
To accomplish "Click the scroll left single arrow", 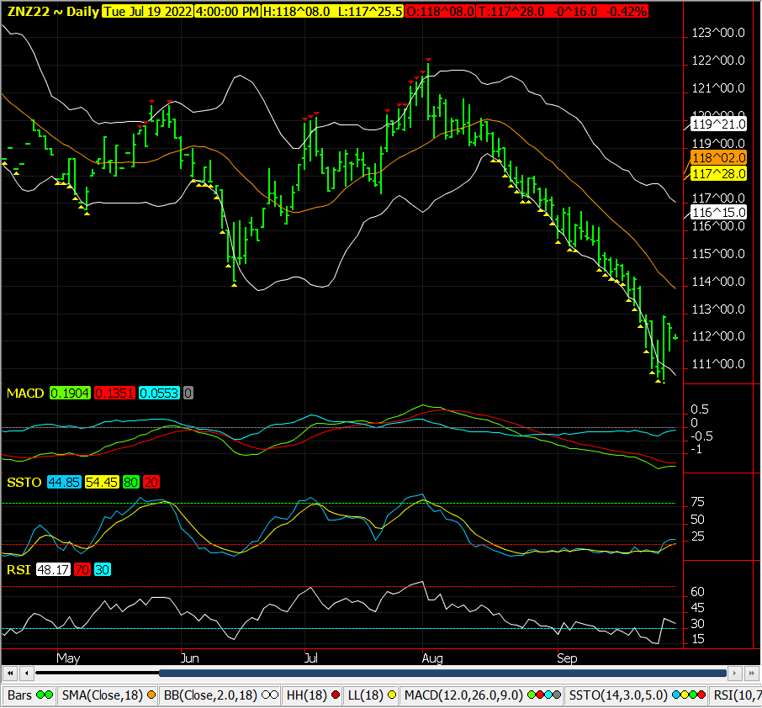I will (x=25, y=673).
